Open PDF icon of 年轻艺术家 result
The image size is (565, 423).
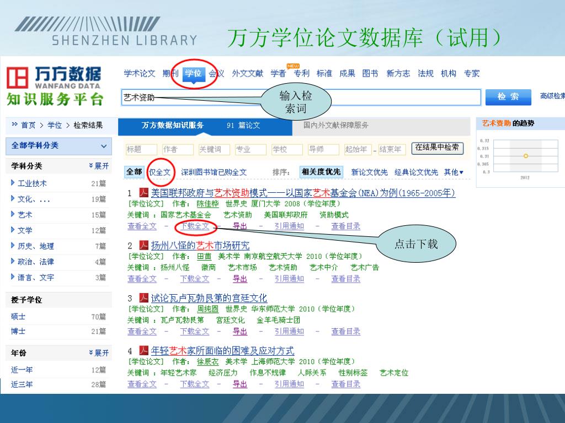coord(144,350)
